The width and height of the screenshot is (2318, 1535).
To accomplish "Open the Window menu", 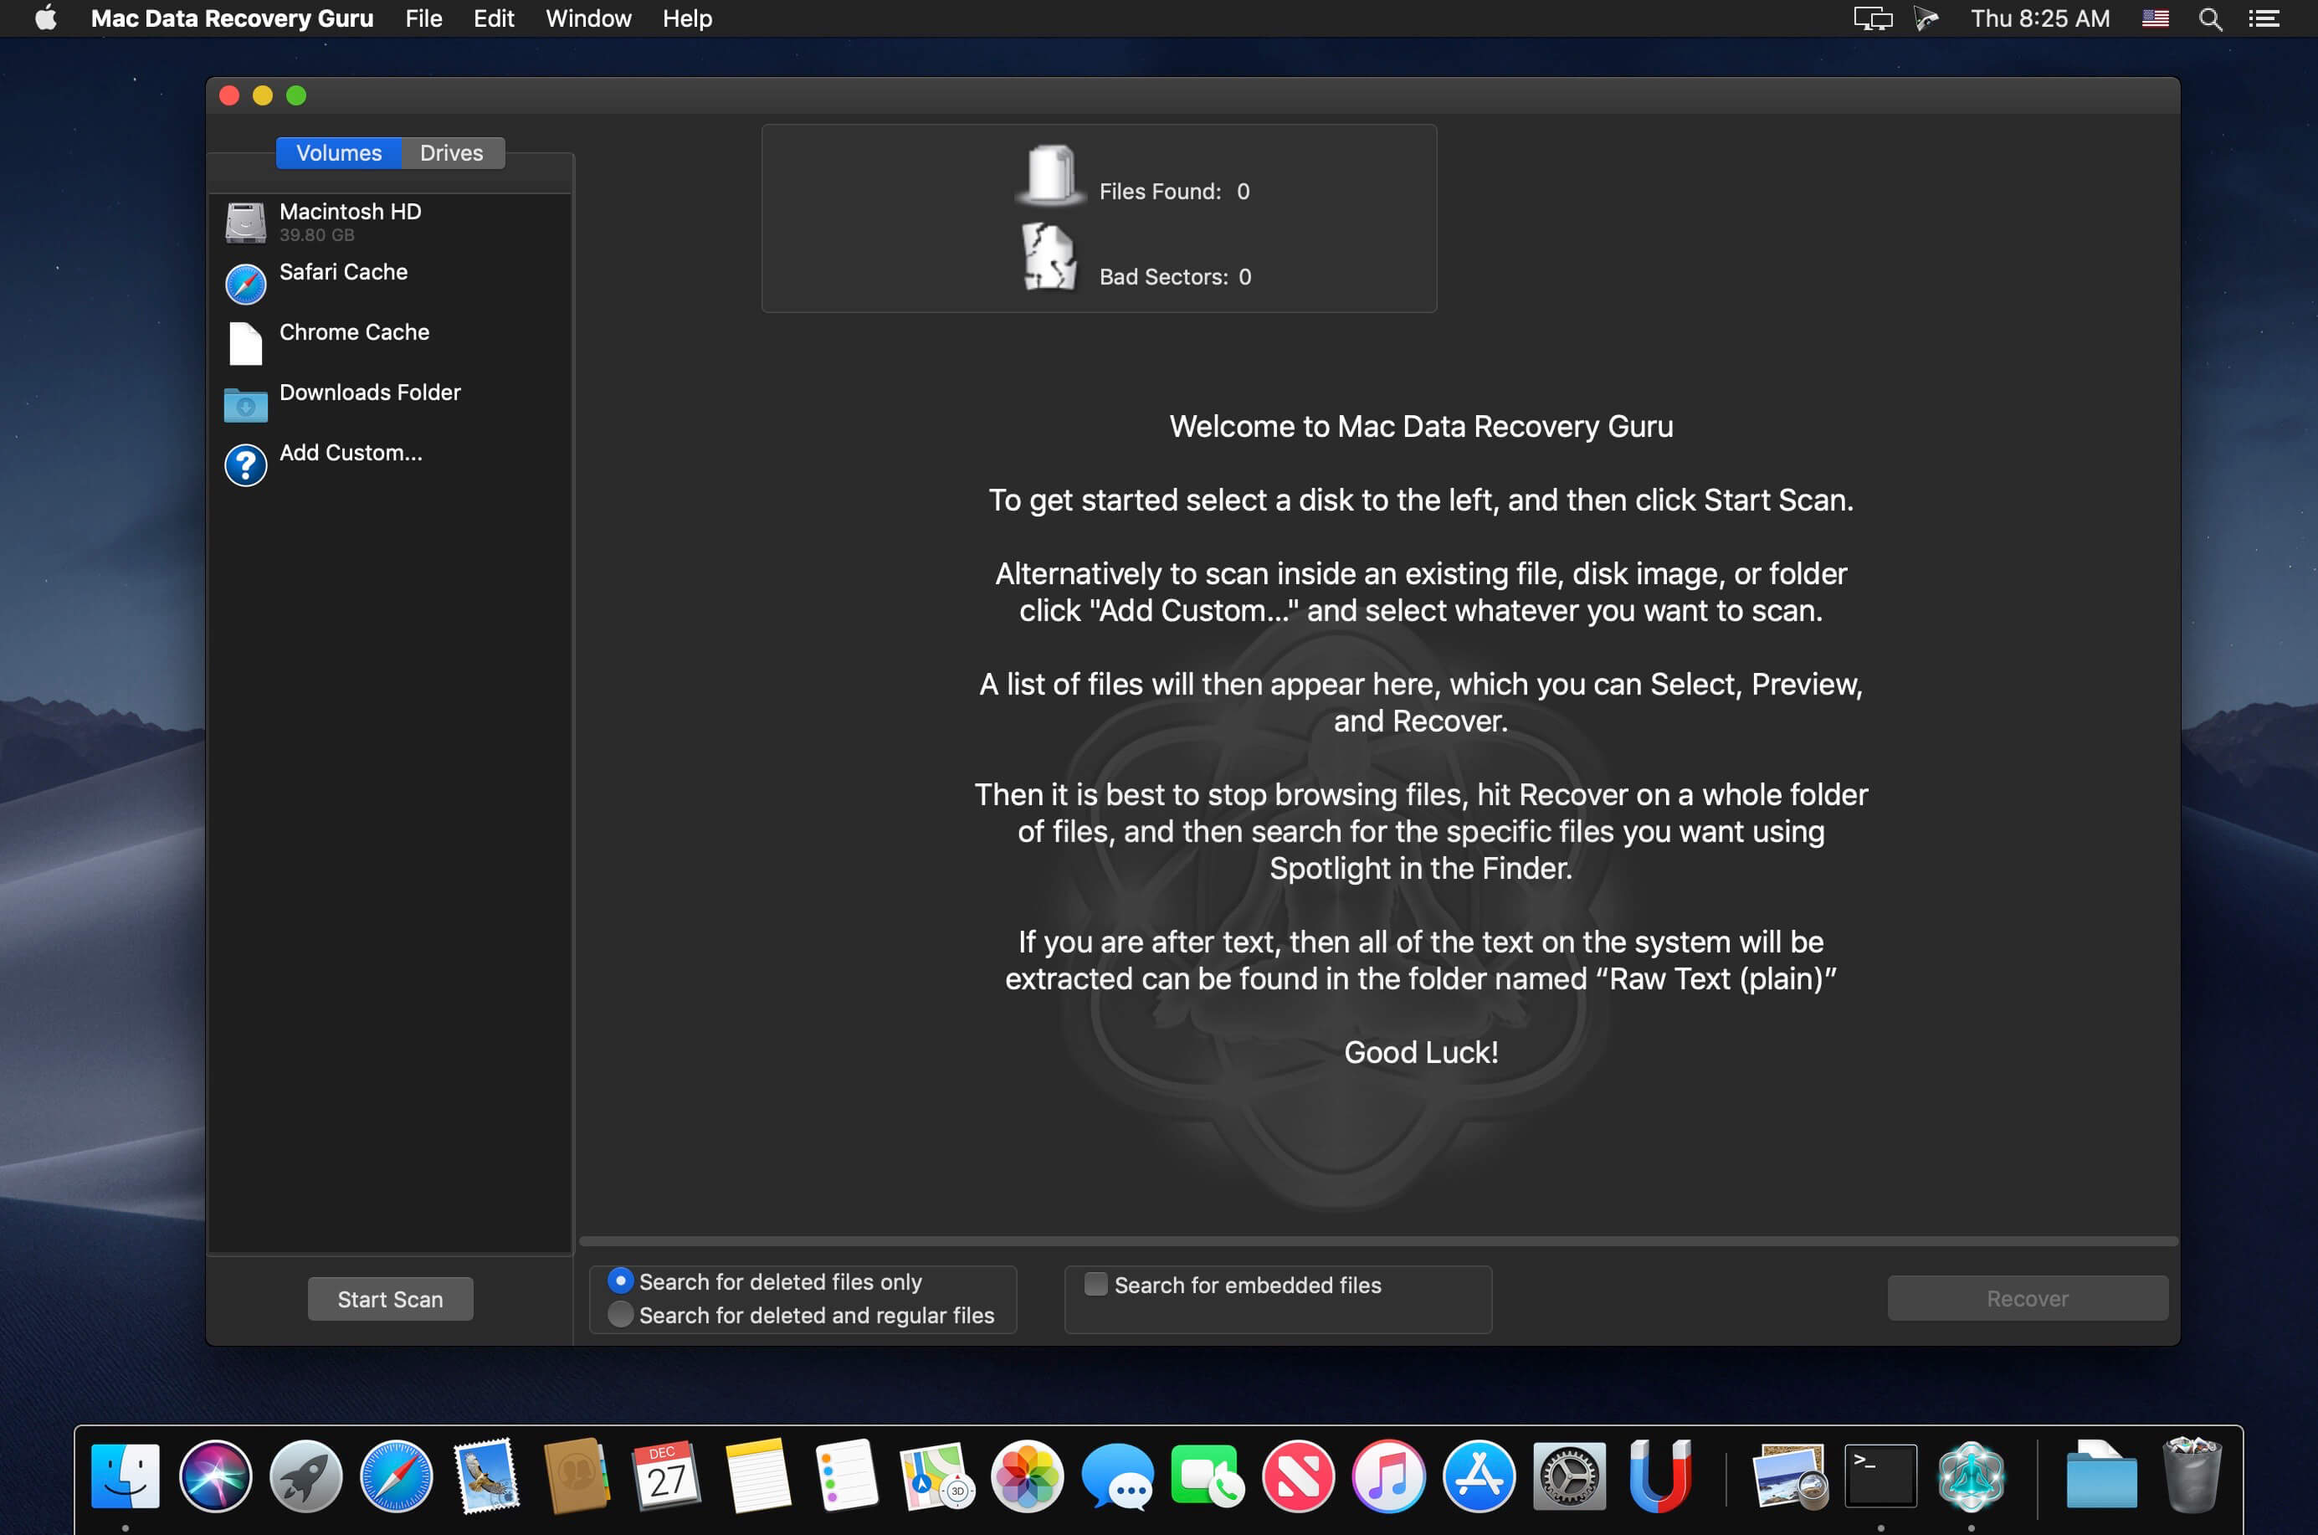I will [588, 18].
